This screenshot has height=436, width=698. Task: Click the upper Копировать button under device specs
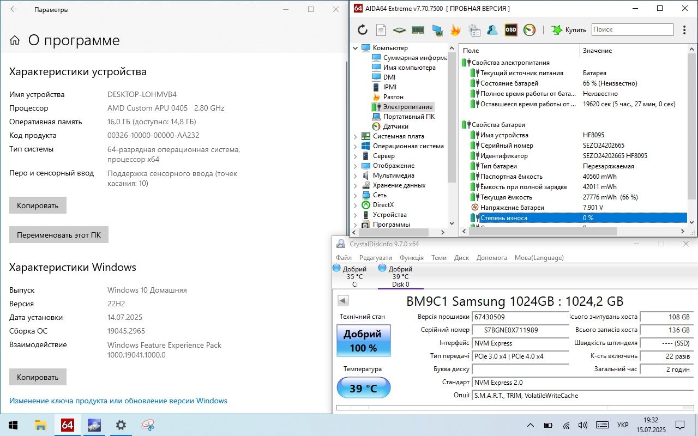click(38, 205)
